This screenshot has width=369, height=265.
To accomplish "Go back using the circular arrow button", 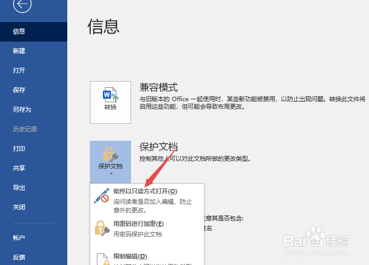I will coord(23,4).
